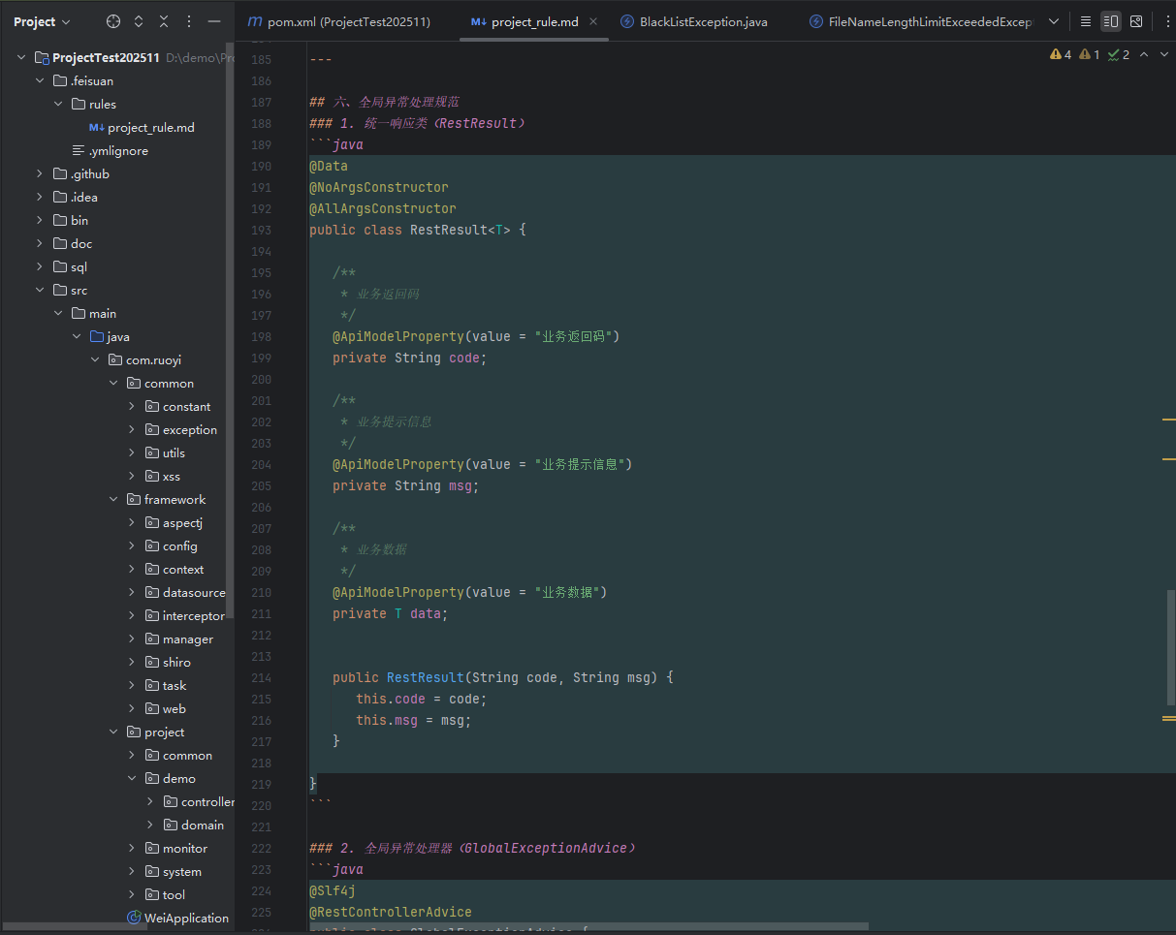Select project_rule.md in the project tree
1176x935 pixels.
[151, 127]
